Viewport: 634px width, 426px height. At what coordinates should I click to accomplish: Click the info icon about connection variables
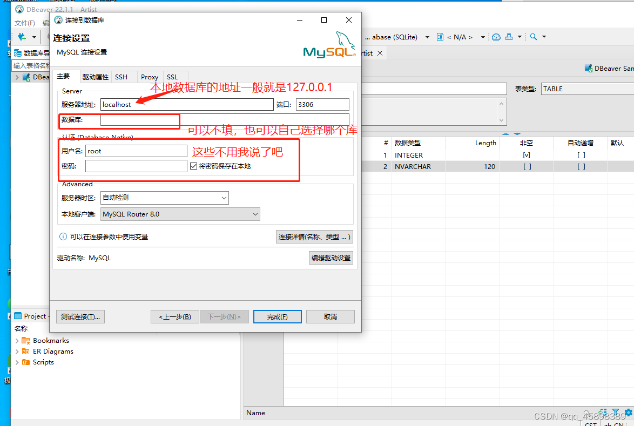coord(63,237)
